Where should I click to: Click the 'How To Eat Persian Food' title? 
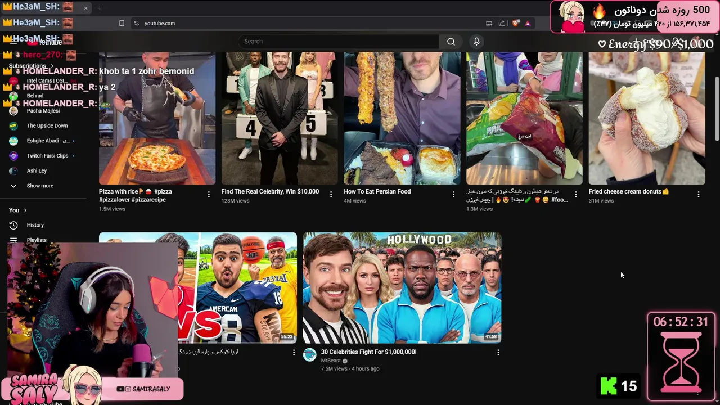pos(377,192)
